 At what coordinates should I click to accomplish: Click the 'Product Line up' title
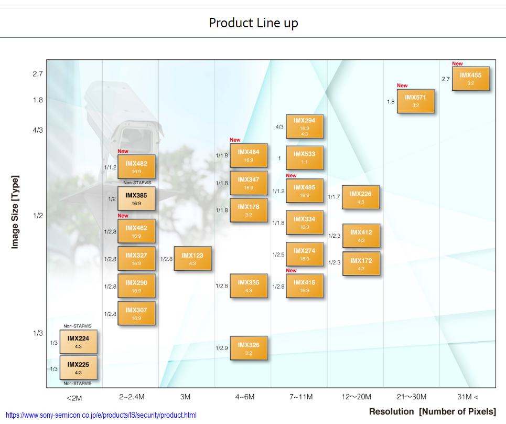[x=253, y=23]
